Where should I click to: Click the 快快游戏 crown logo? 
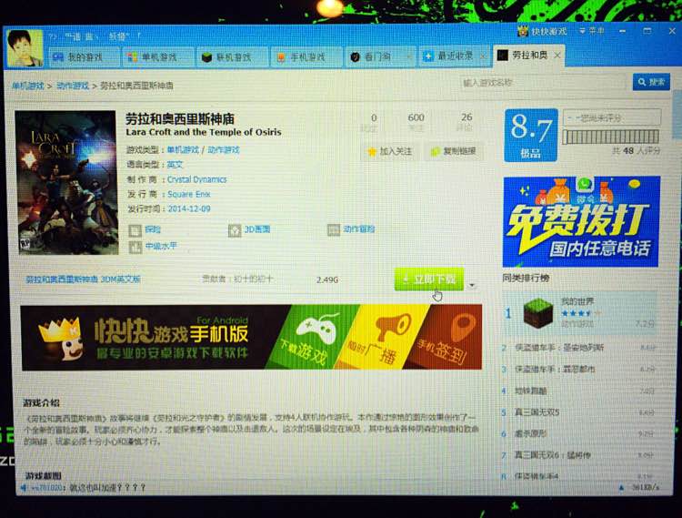(522, 31)
